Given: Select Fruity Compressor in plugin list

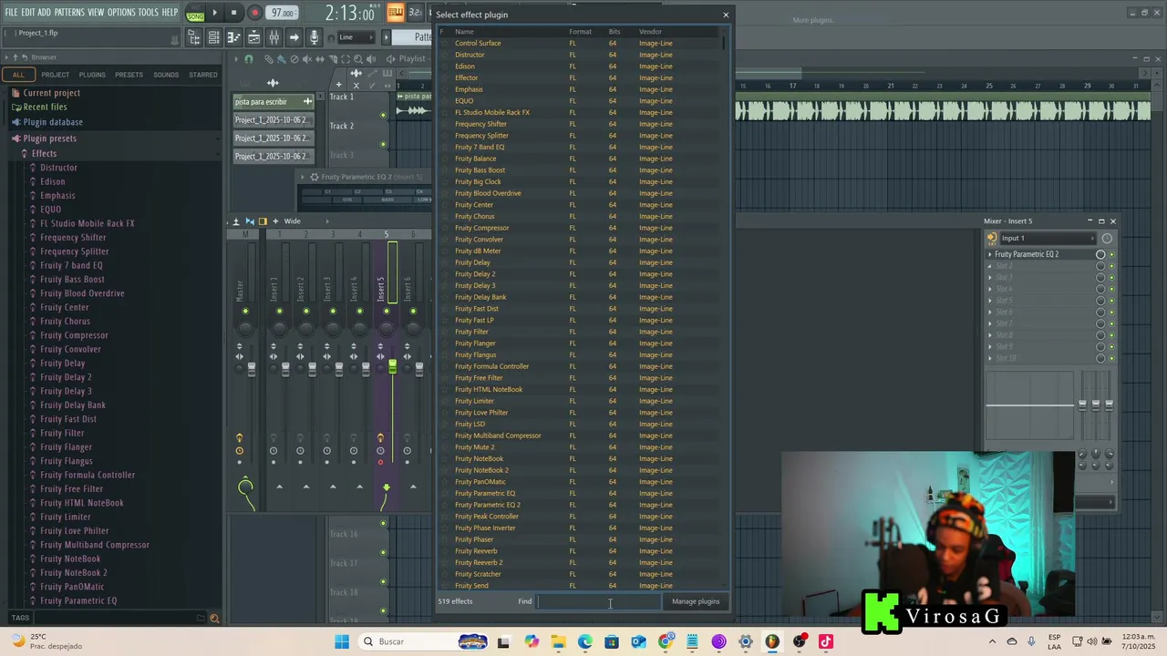Looking at the screenshot, I should click(481, 228).
